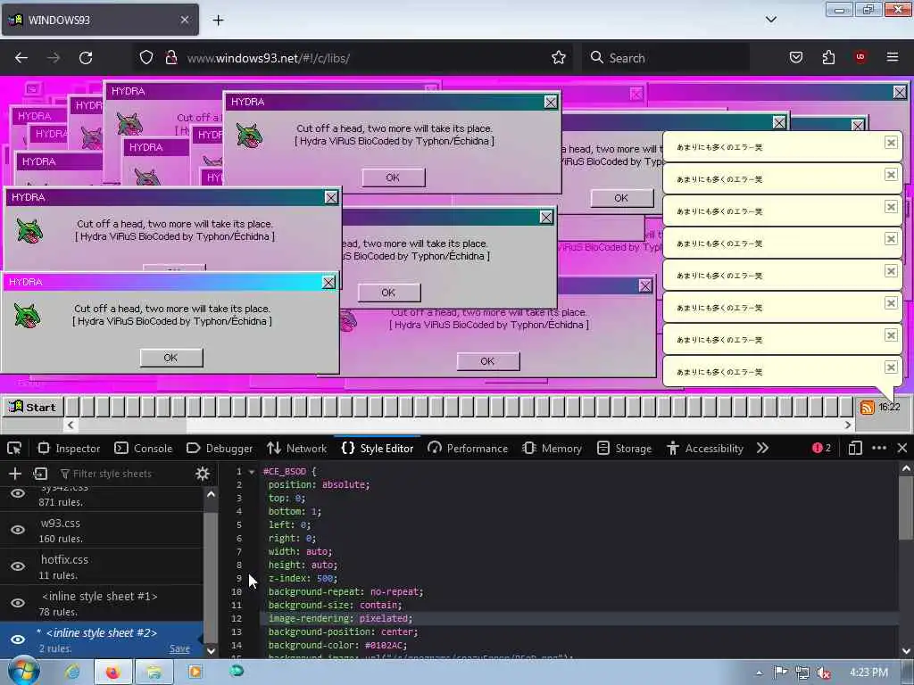914x685 pixels.
Task: Open the Performance tab
Action: click(468, 448)
